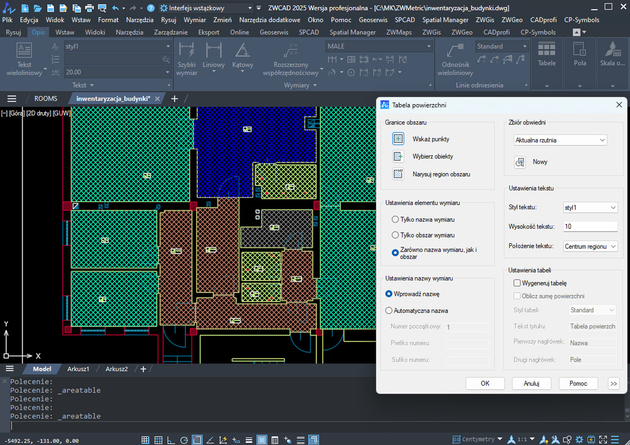Click the Pomoc button in dialog
The image size is (630, 445).
(578, 384)
